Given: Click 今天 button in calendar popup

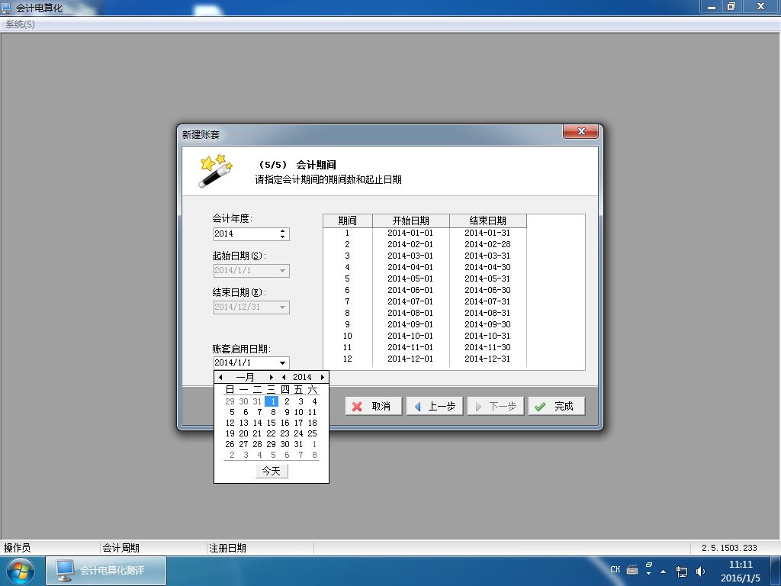Looking at the screenshot, I should (x=272, y=471).
